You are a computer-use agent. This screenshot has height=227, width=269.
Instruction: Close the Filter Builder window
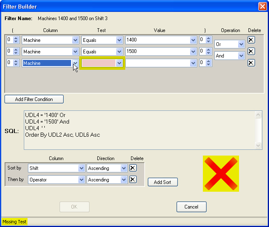(262, 7)
